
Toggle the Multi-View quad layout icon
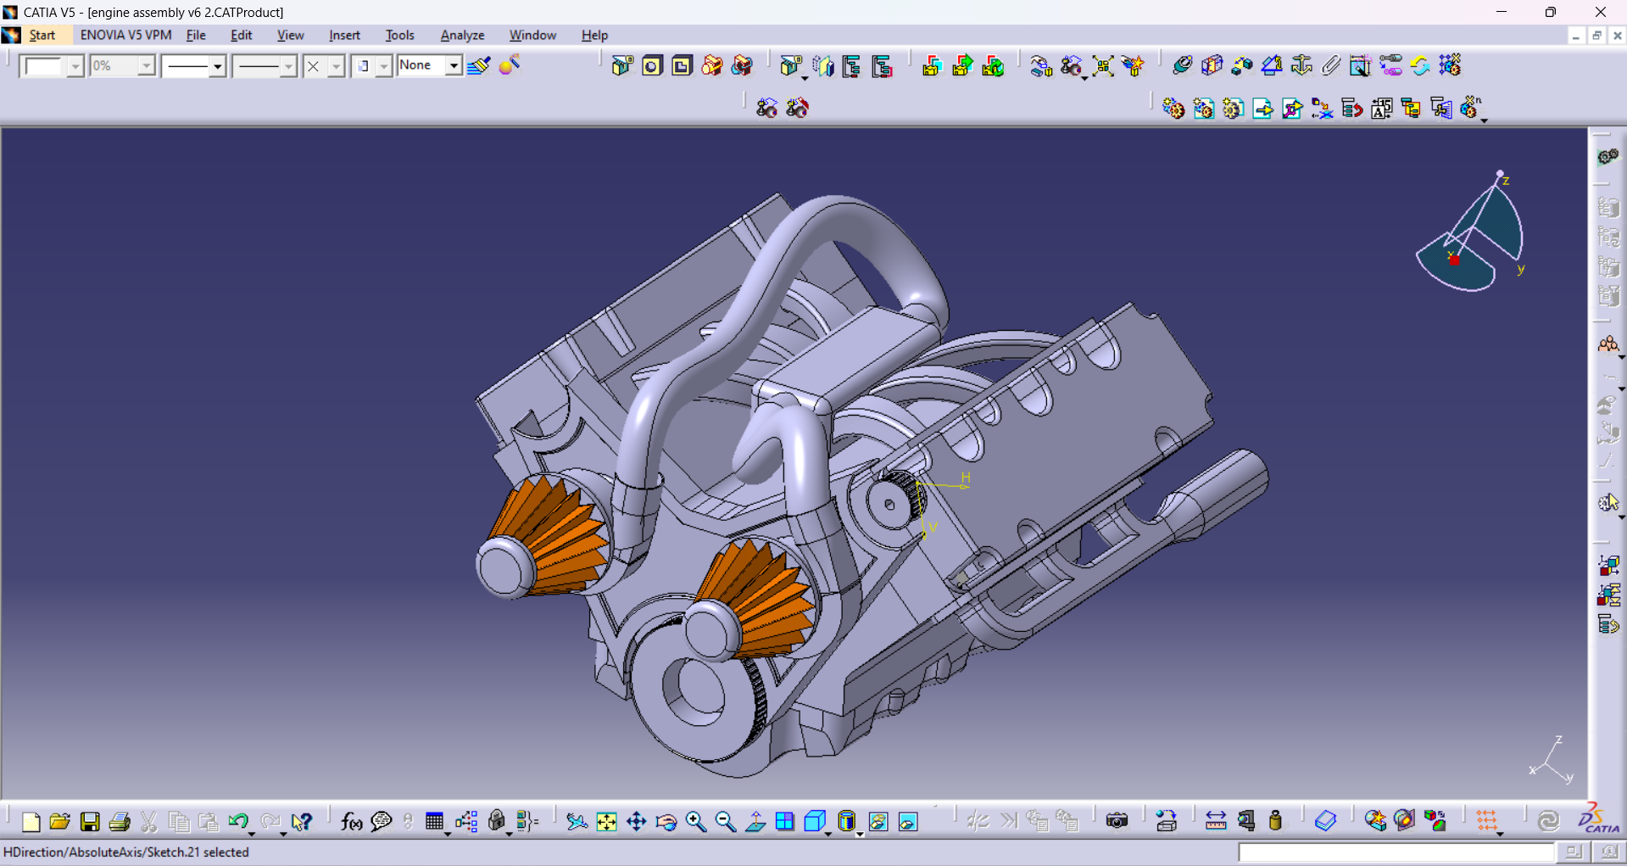point(785,821)
